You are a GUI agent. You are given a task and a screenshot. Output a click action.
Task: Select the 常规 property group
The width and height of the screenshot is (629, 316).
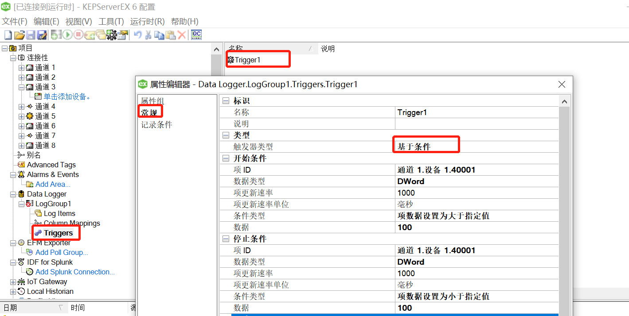pos(149,113)
